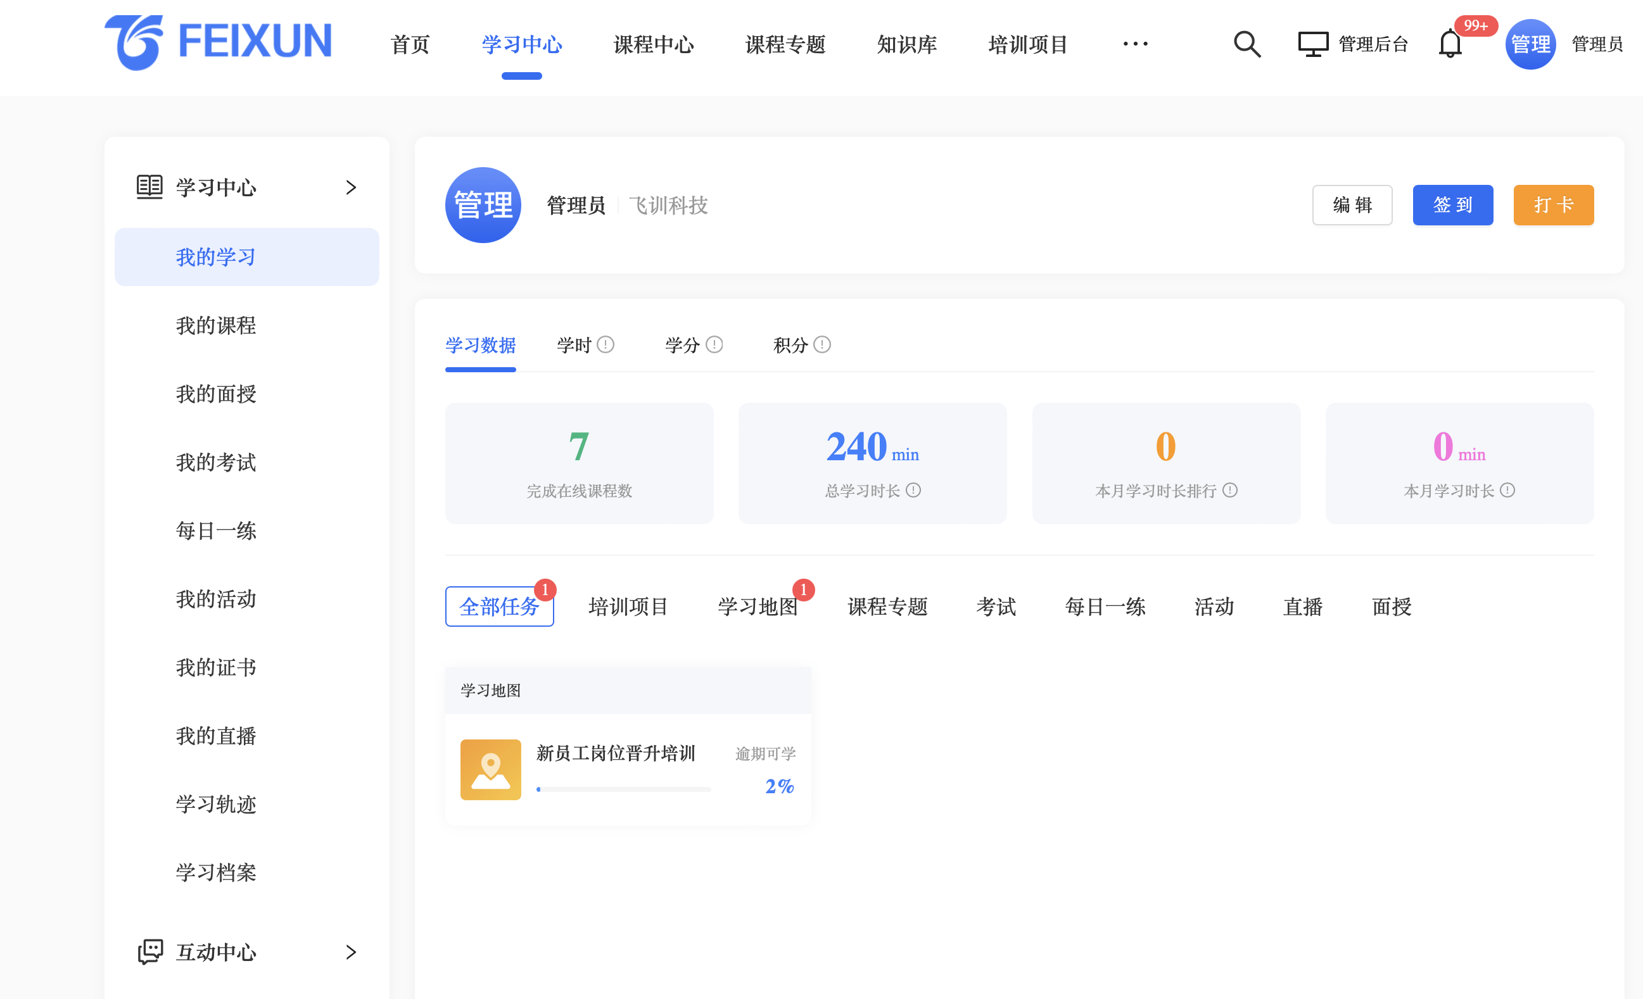Image resolution: width=1643 pixels, height=999 pixels.
Task: Click info icon next to 积分
Action: [x=821, y=344]
